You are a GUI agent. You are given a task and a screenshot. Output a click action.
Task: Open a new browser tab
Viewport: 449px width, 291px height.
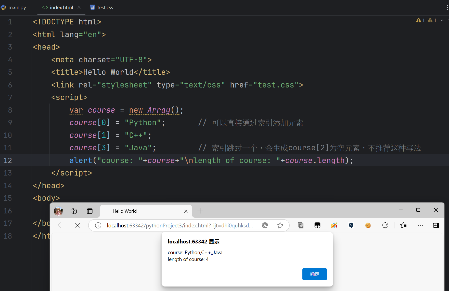point(200,211)
